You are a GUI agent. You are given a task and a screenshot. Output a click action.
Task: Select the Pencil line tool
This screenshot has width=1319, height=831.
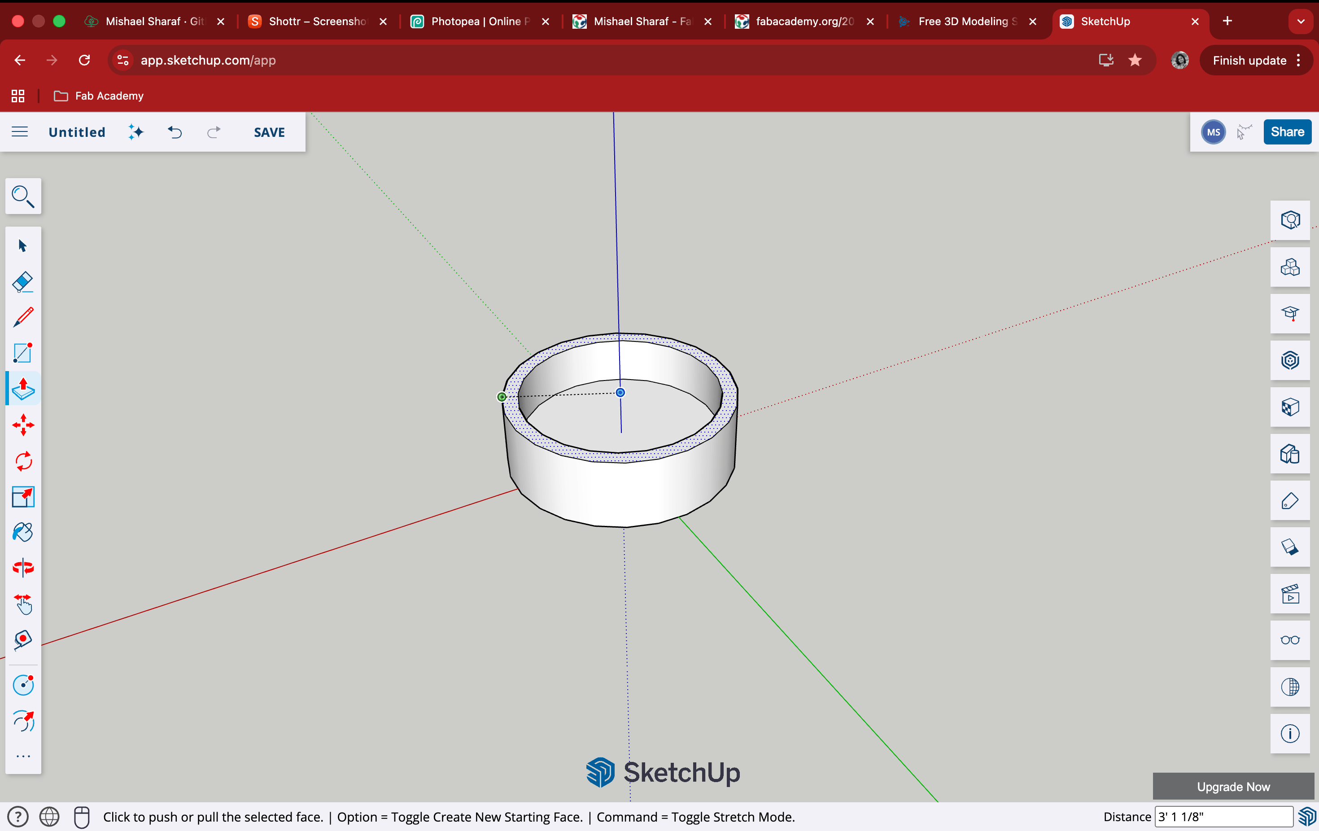point(22,317)
